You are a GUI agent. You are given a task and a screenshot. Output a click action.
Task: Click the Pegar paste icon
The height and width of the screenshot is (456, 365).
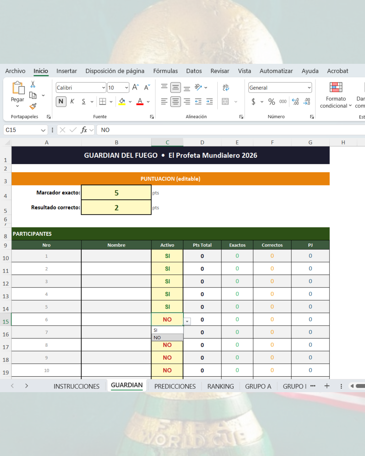point(18,87)
